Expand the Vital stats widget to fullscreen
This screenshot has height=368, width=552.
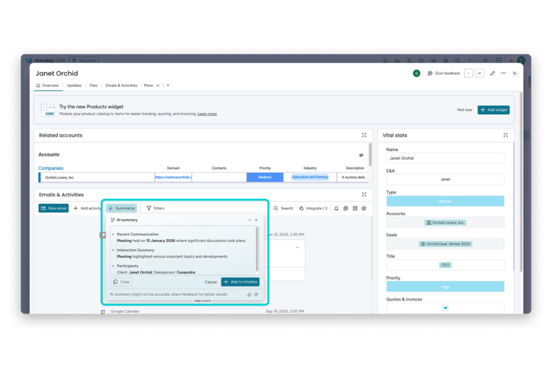coord(506,135)
